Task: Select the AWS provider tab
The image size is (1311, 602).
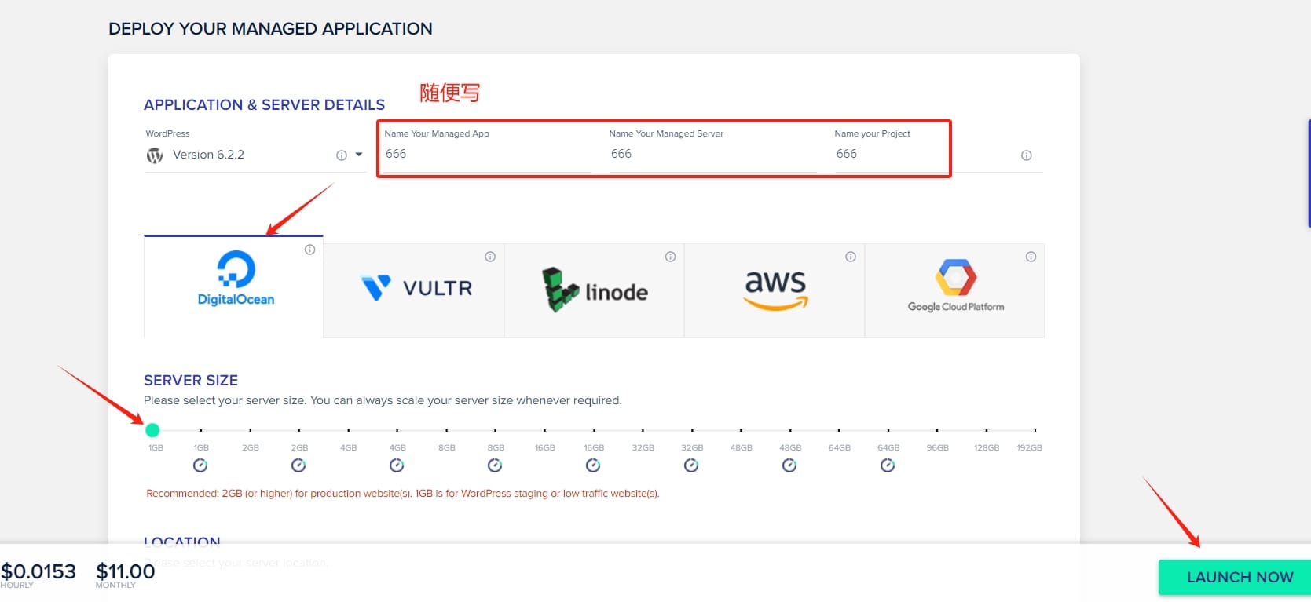Action: 775,290
